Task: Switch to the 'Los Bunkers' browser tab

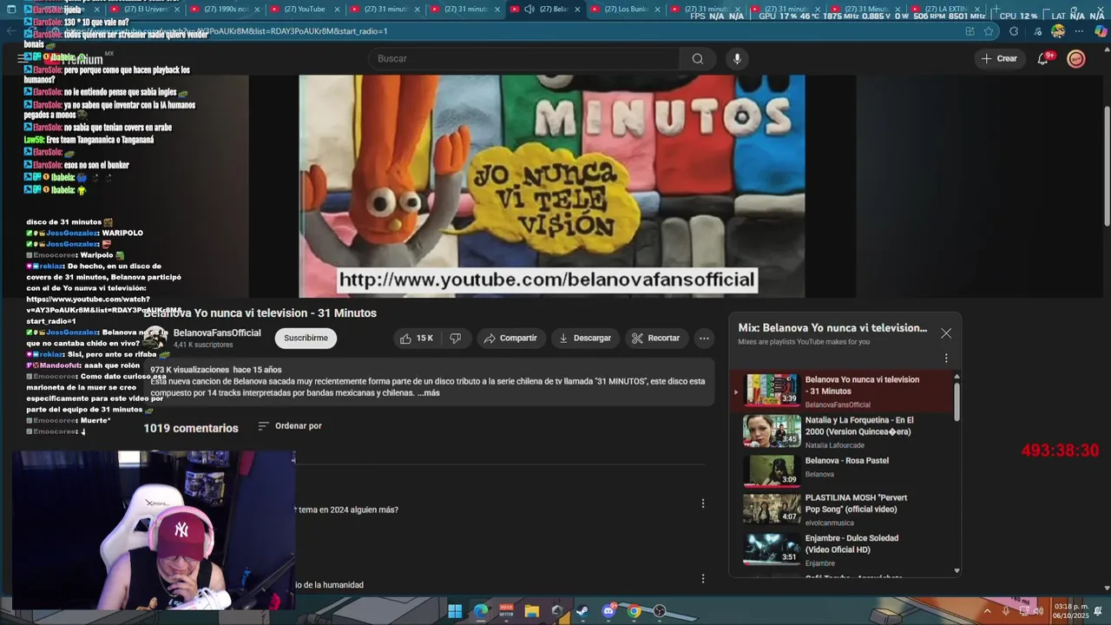Action: [621, 10]
